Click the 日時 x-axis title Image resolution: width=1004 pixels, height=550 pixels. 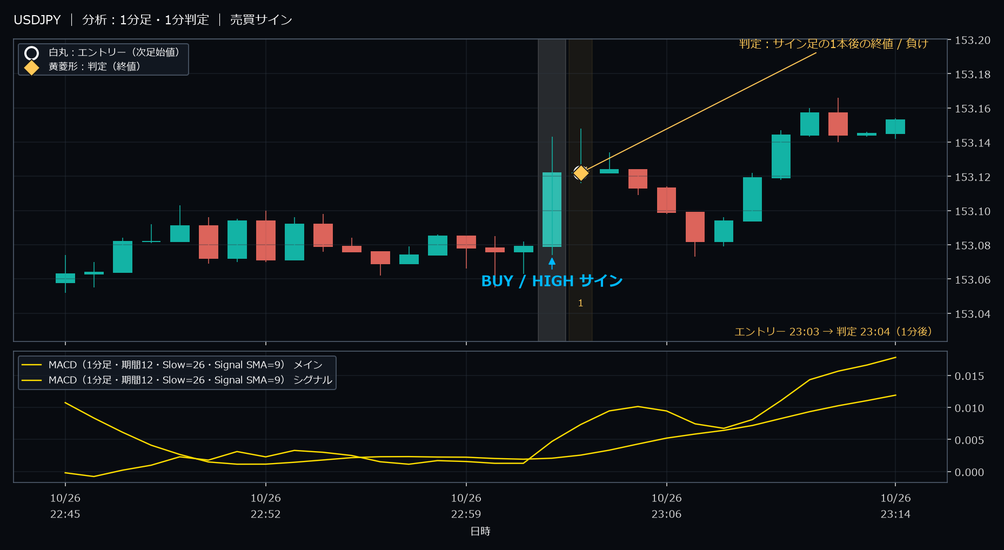point(480,532)
